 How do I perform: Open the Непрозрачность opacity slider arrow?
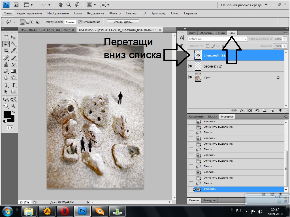[285, 39]
